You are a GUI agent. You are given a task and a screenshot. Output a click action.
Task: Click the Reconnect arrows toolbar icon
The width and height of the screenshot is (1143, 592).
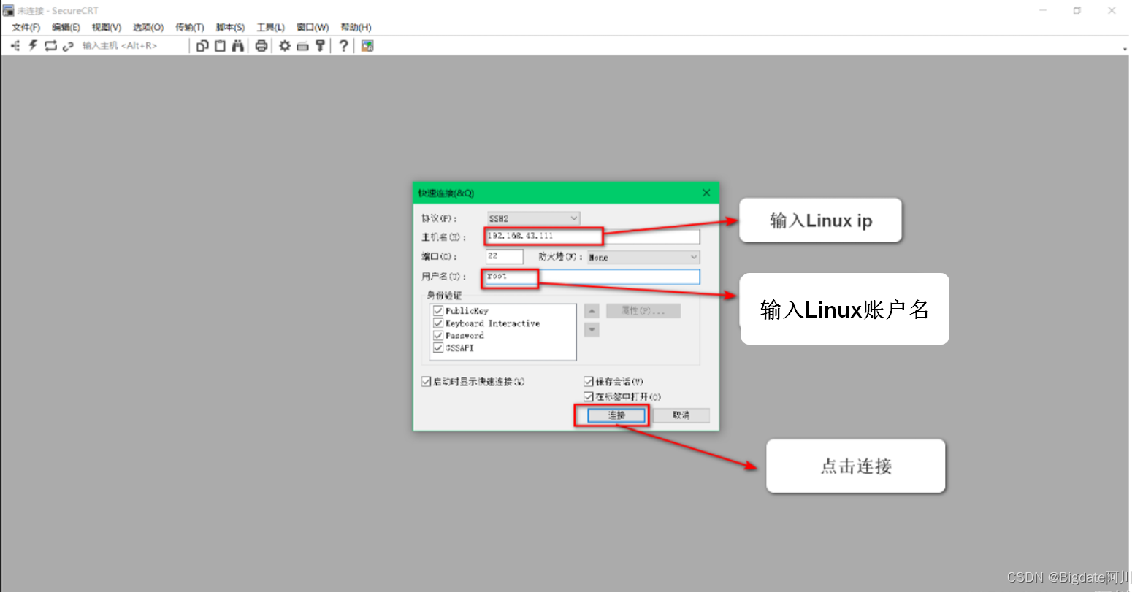50,46
